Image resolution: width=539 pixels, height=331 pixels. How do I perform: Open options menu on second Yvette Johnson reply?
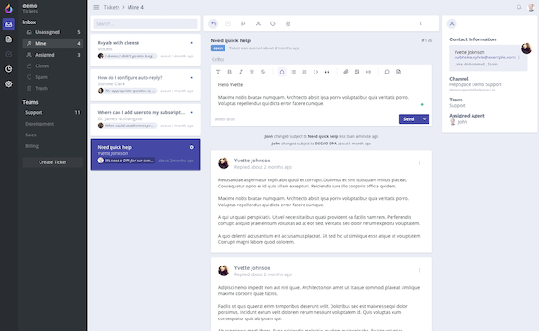[420, 270]
